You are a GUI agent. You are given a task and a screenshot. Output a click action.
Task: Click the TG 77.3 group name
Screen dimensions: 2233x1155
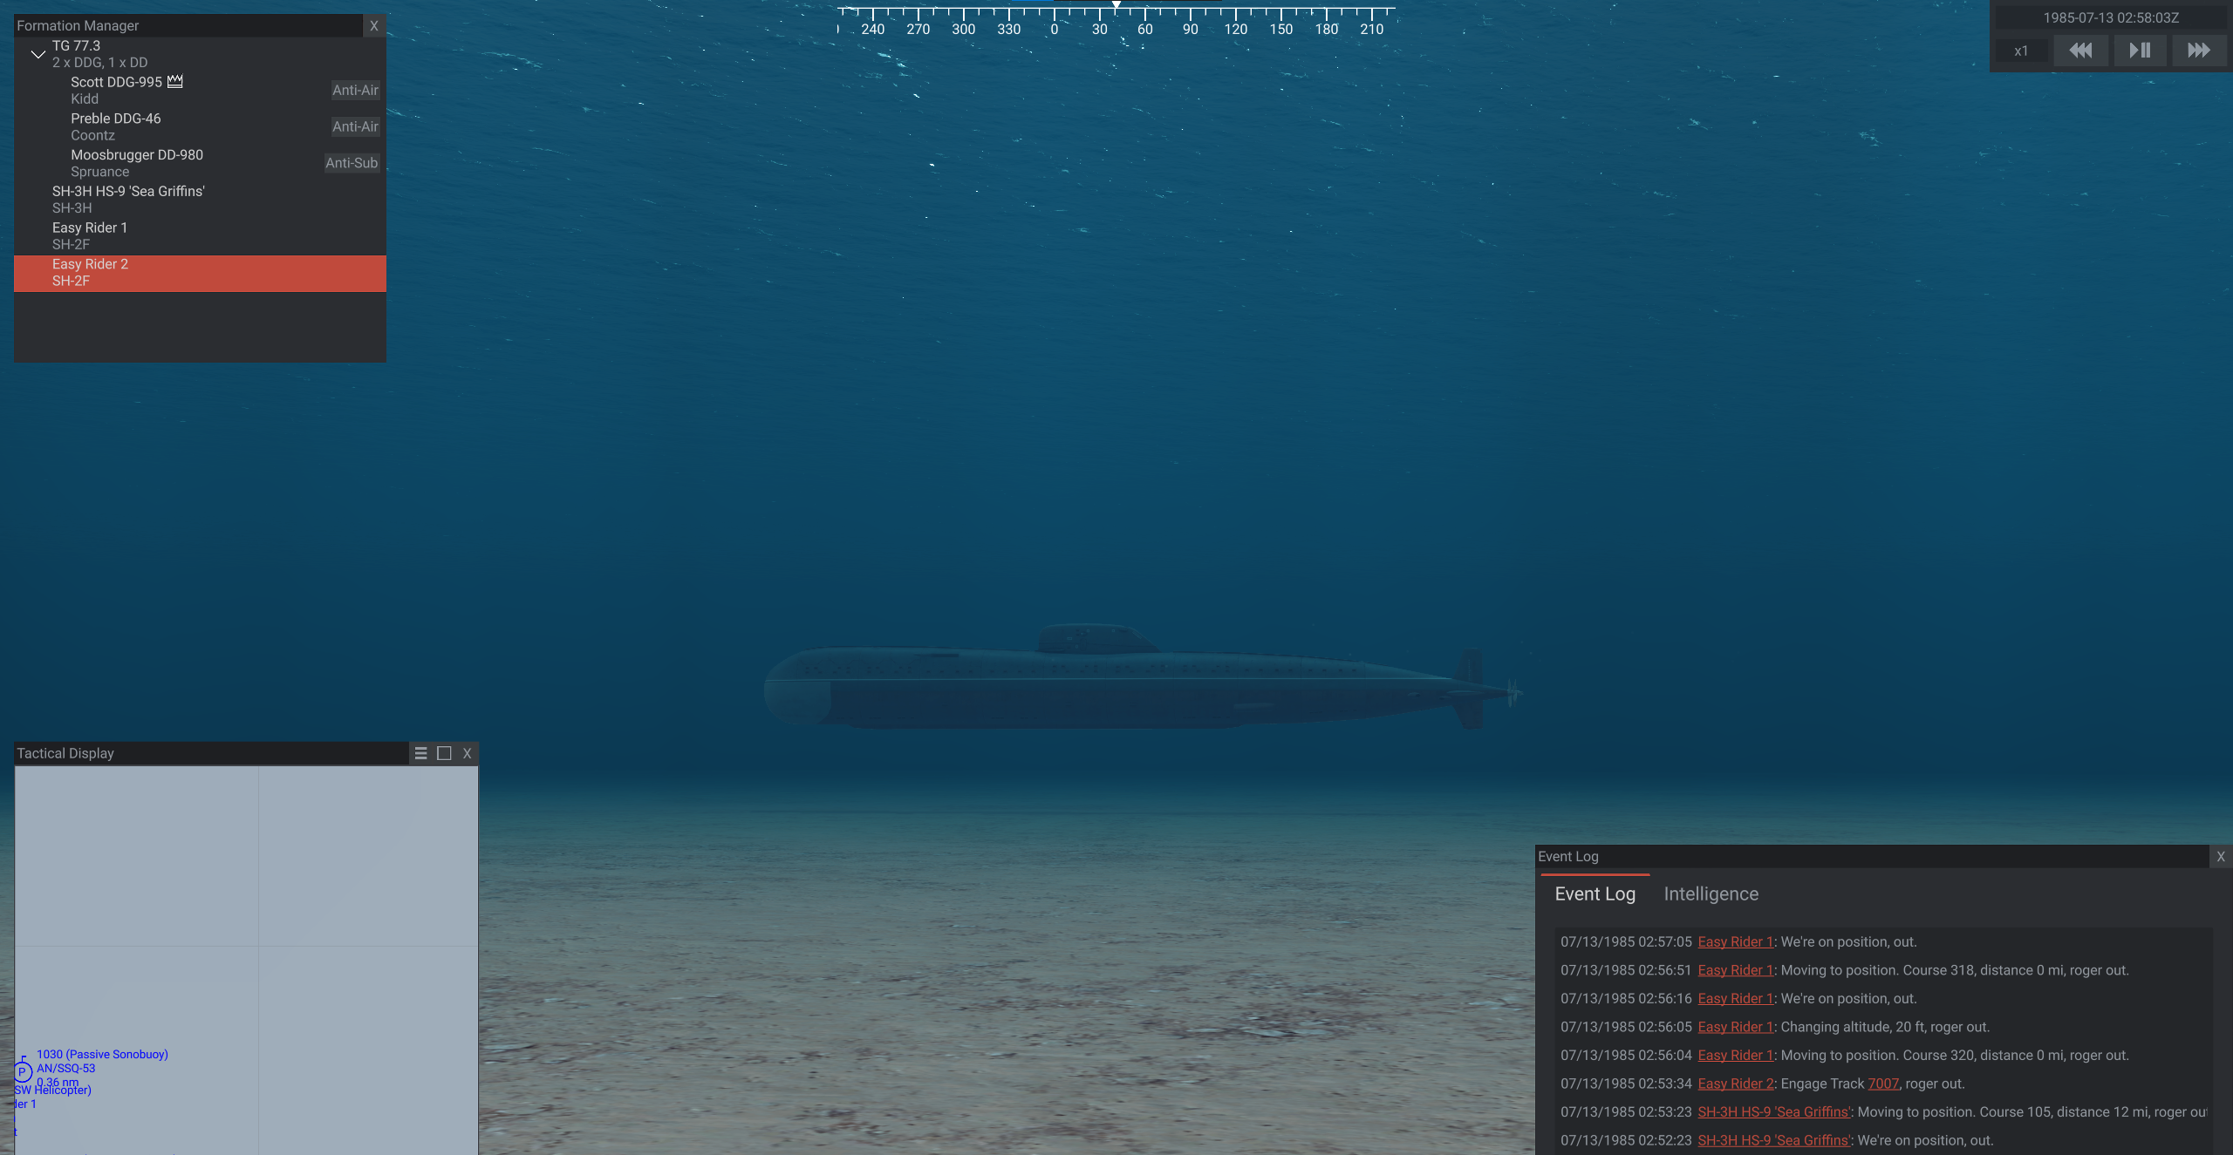[76, 45]
